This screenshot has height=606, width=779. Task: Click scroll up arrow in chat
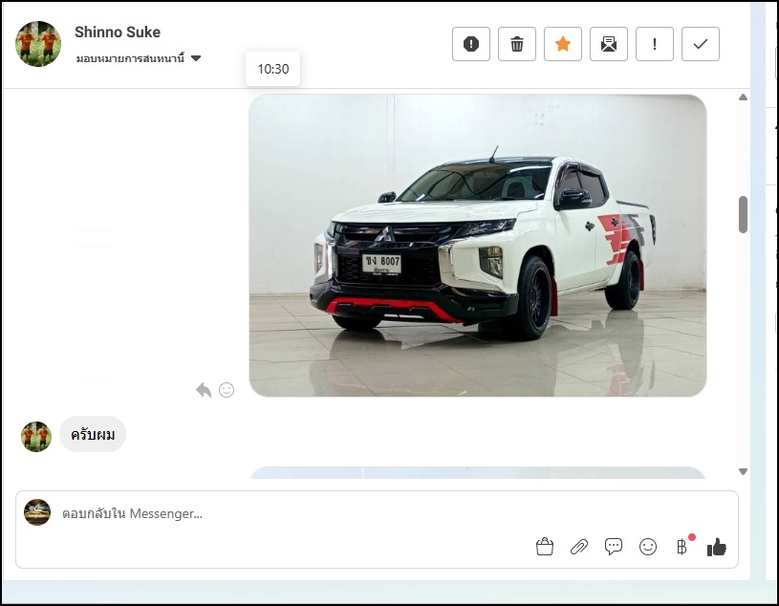pyautogui.click(x=744, y=97)
